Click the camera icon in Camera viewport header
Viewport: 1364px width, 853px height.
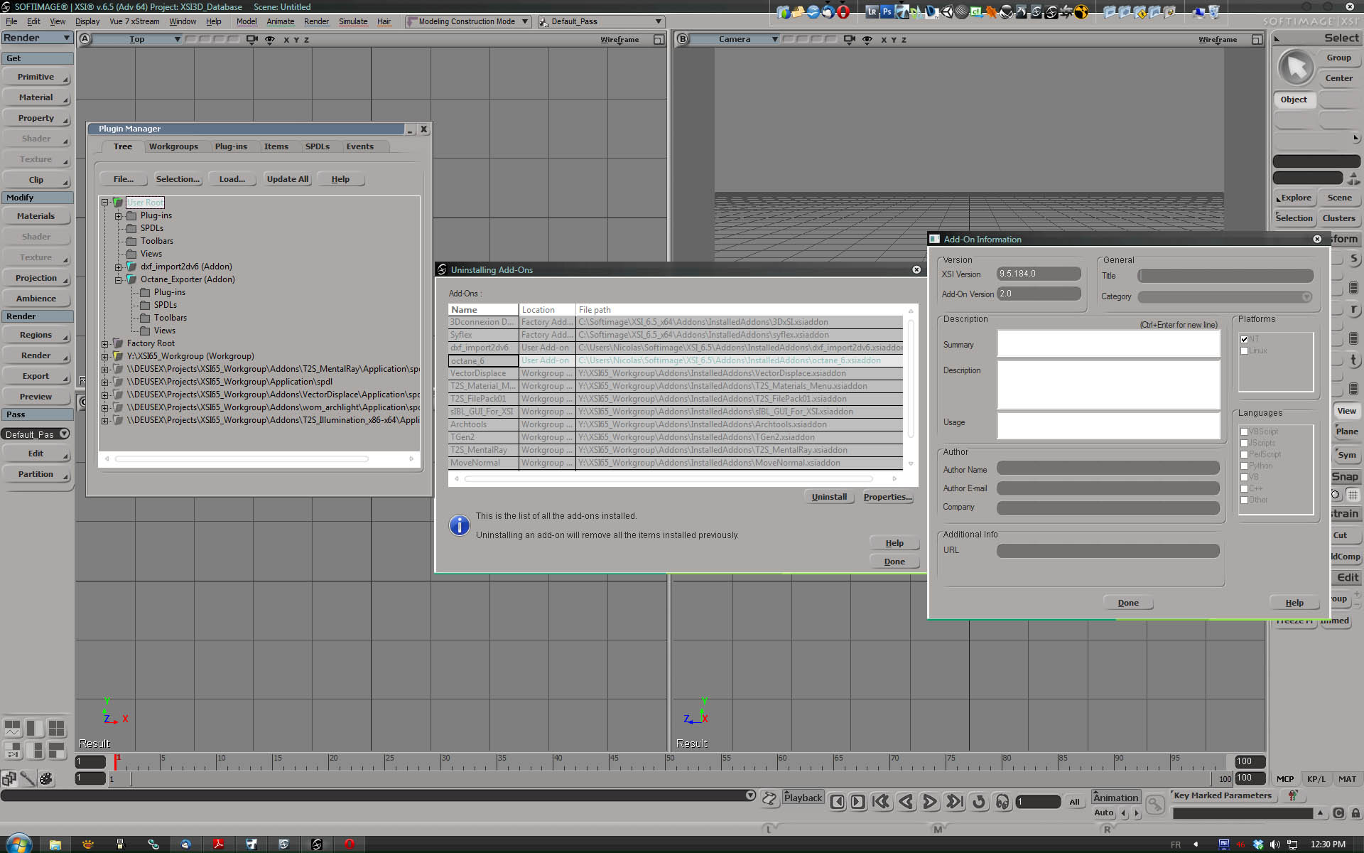pyautogui.click(x=849, y=40)
